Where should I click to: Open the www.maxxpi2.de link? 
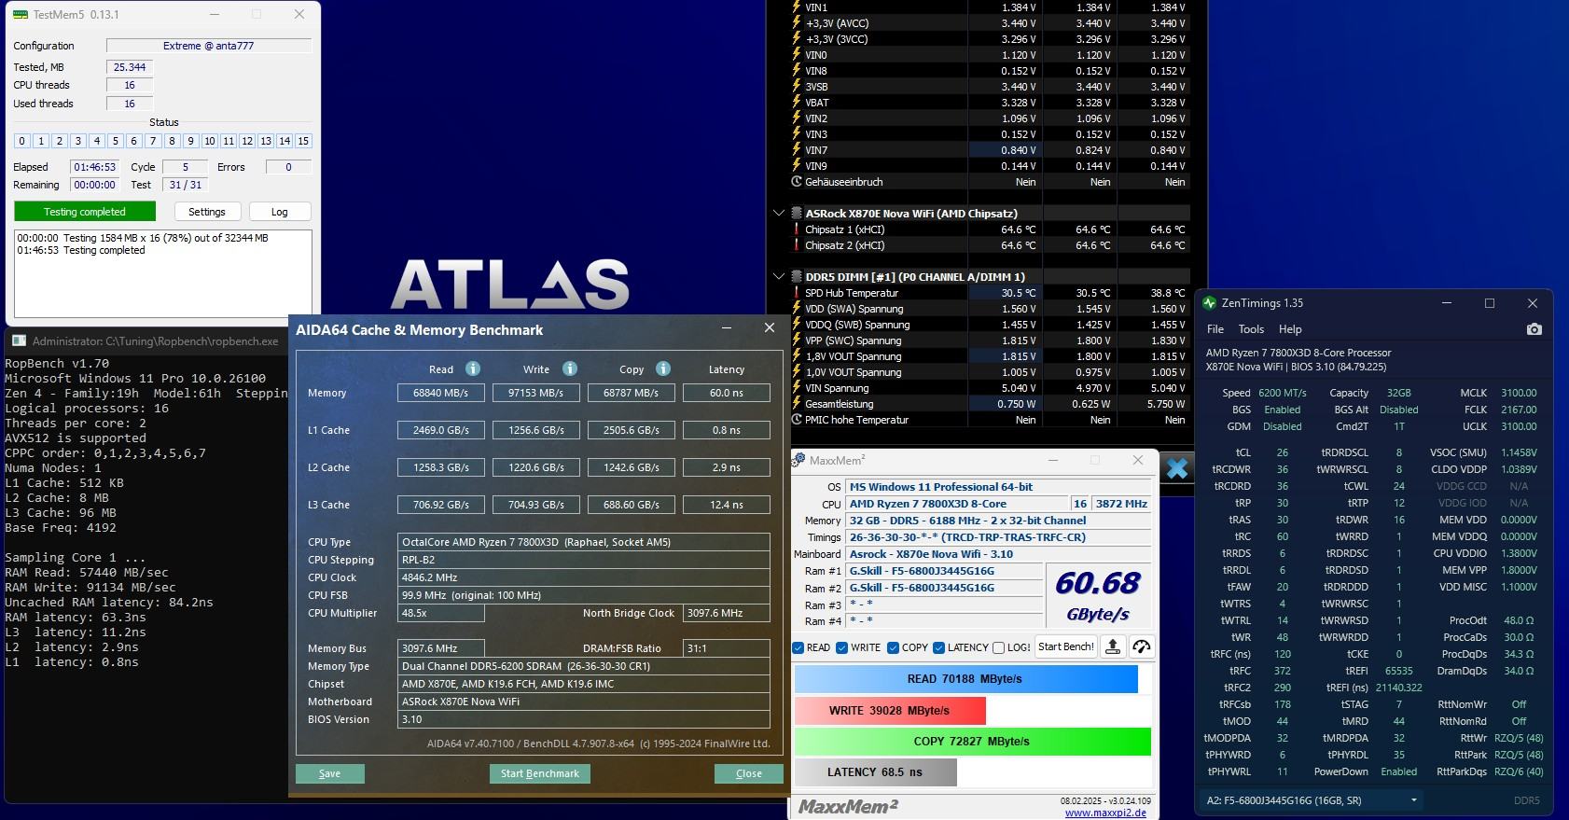coord(1105,813)
